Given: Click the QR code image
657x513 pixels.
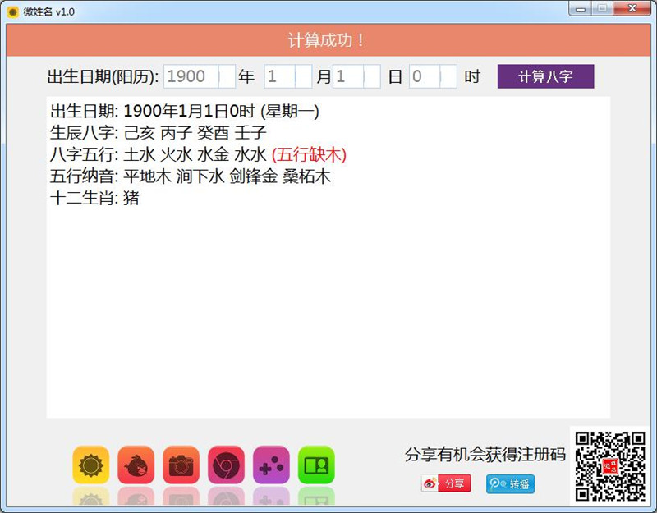Looking at the screenshot, I should (609, 465).
